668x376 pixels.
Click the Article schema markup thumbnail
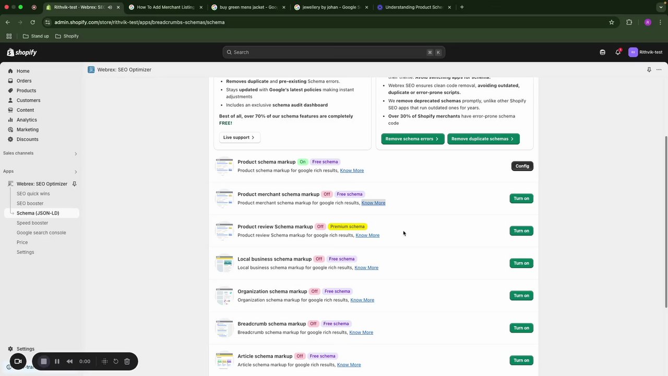pyautogui.click(x=224, y=360)
